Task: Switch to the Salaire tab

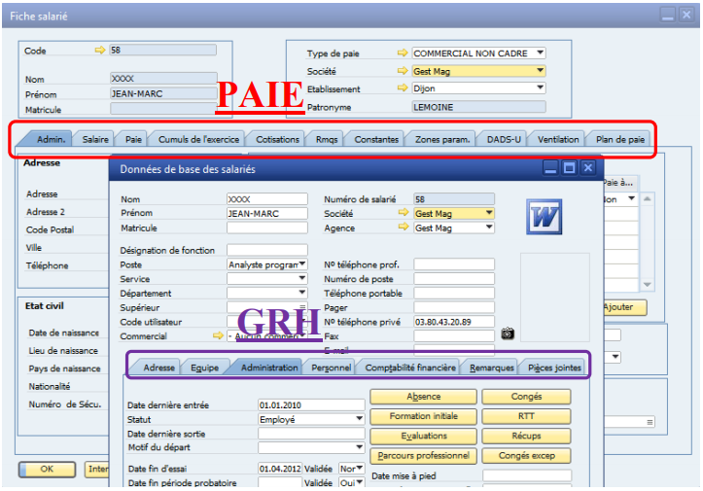Action: pos(95,139)
